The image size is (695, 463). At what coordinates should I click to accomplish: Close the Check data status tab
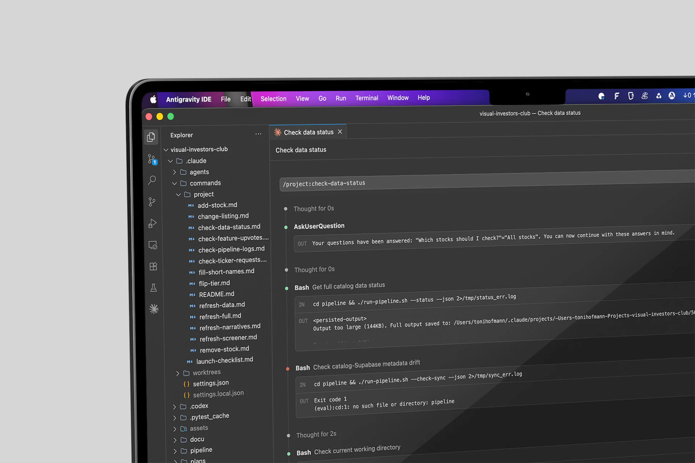340,132
